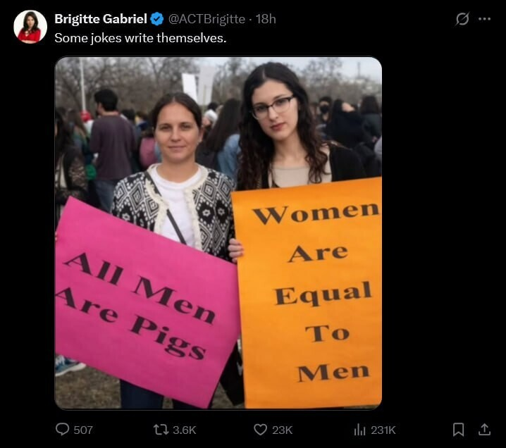Screen dimensions: 506x448
Task: Open view analytics bar chart icon
Action: (359, 430)
